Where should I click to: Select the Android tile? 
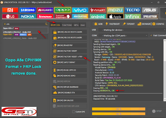(x=98, y=16)
